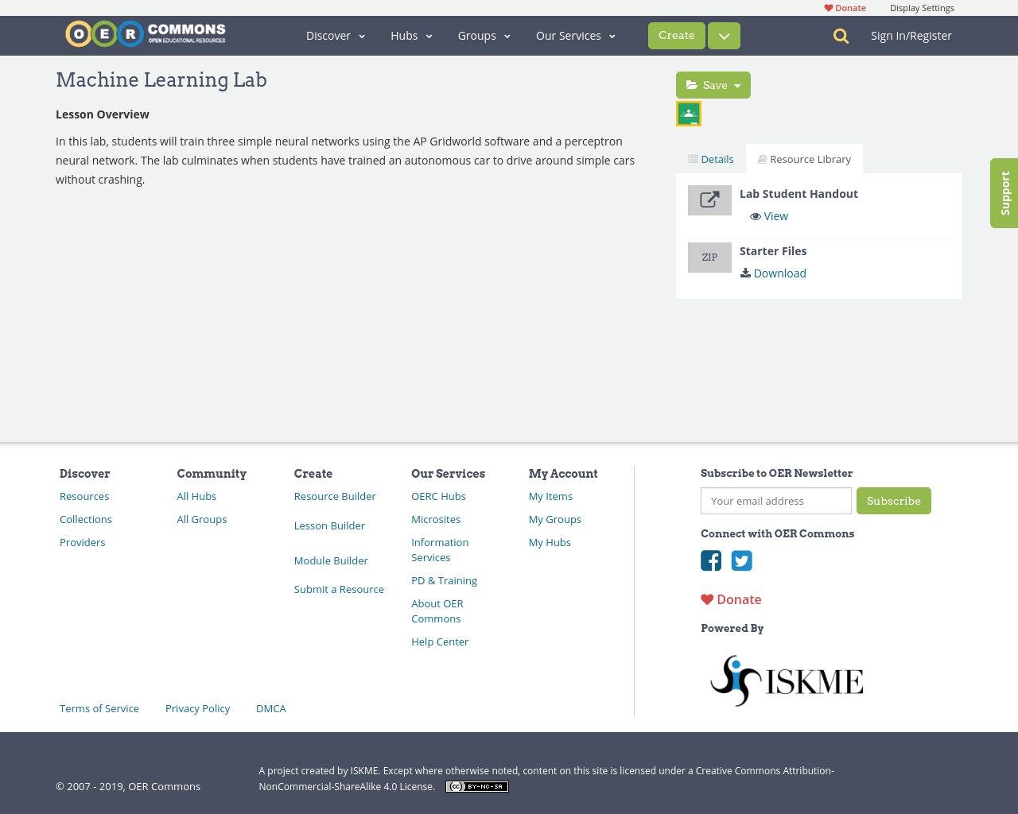Select the Resource Library tab

click(804, 159)
